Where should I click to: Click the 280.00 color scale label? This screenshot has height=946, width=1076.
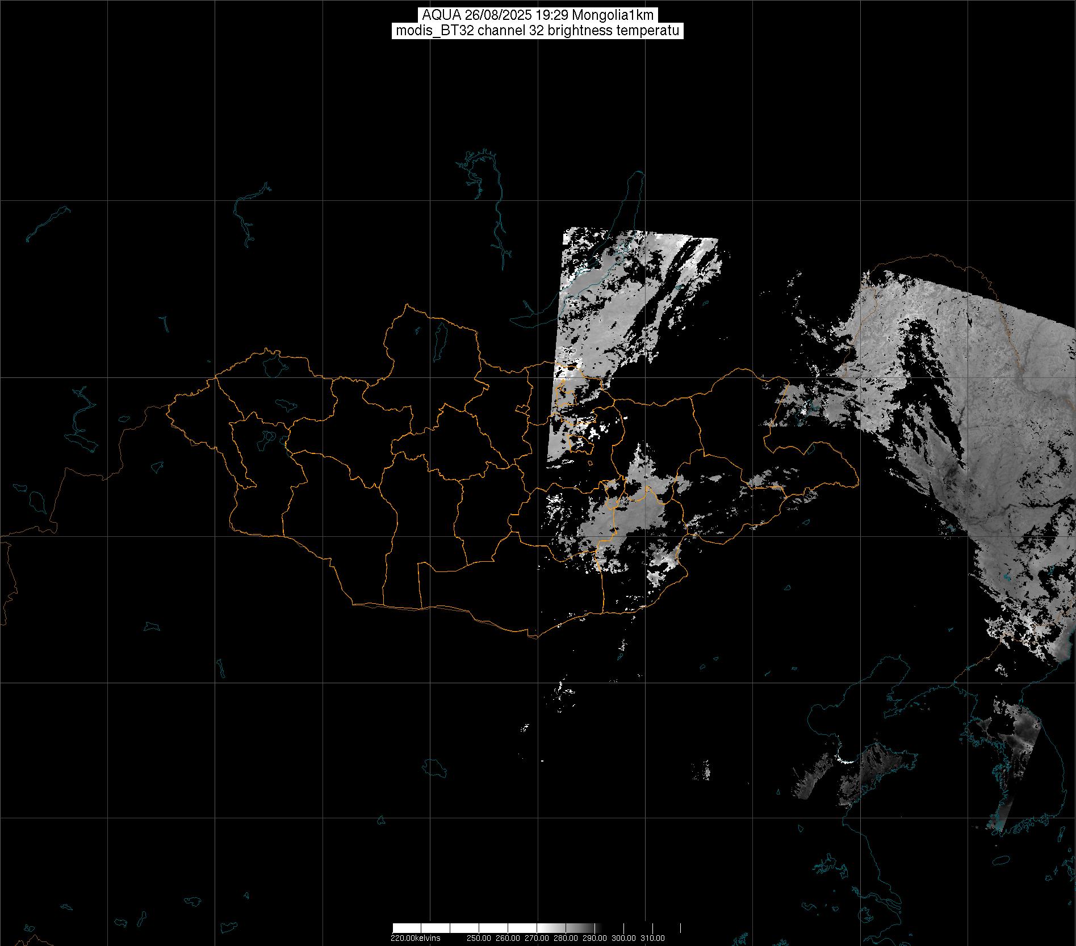coord(566,938)
